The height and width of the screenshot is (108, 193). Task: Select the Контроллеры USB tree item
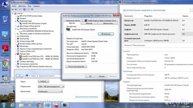[x=27, y=41]
